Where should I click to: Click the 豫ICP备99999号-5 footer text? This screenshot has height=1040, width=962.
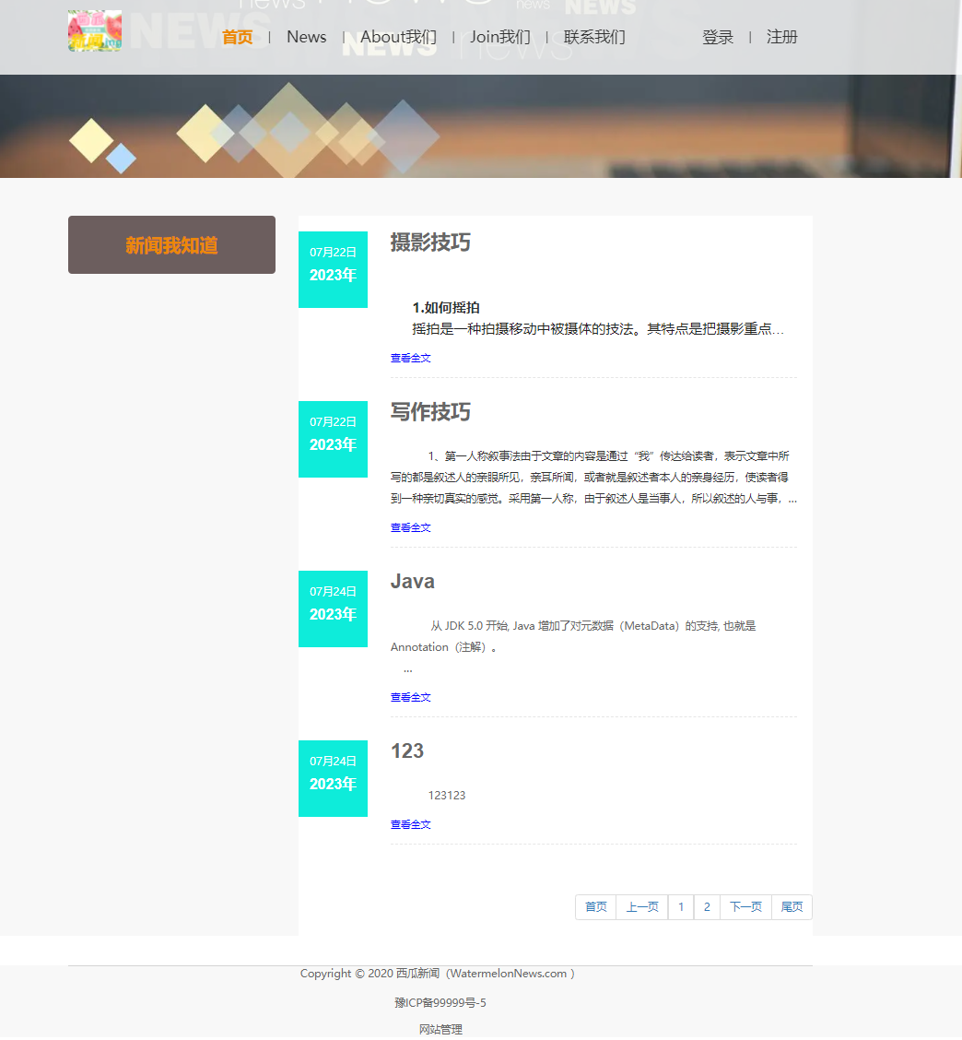440,1003
